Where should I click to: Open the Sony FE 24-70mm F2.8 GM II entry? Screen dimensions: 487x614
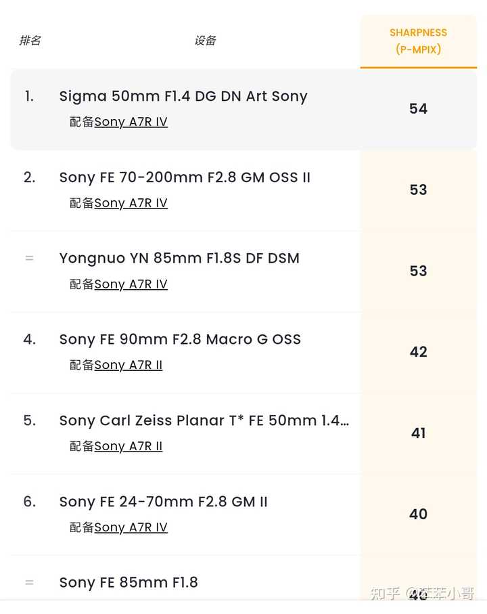164,502
